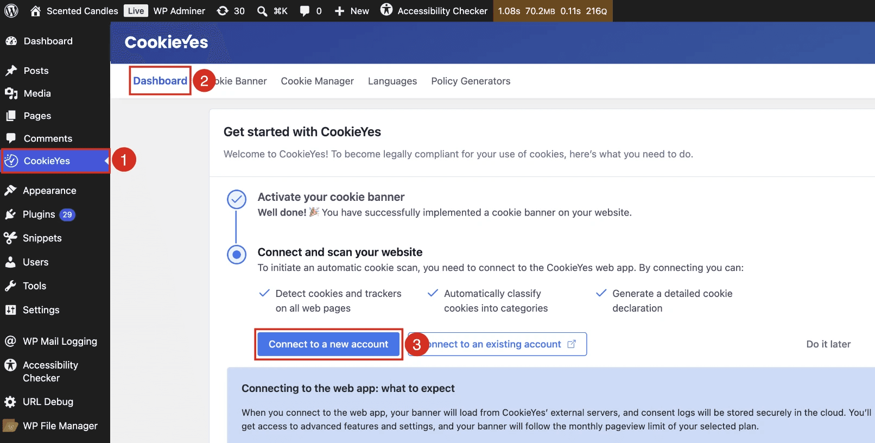Click the Detect cookies and trackers text
Image resolution: width=875 pixels, height=443 pixels.
[339, 301]
